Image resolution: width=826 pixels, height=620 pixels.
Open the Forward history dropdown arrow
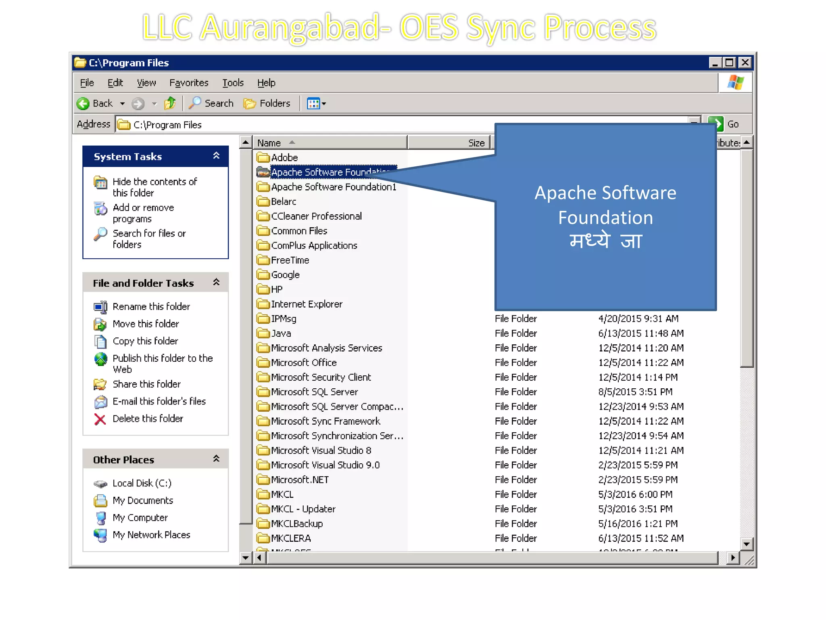click(154, 104)
